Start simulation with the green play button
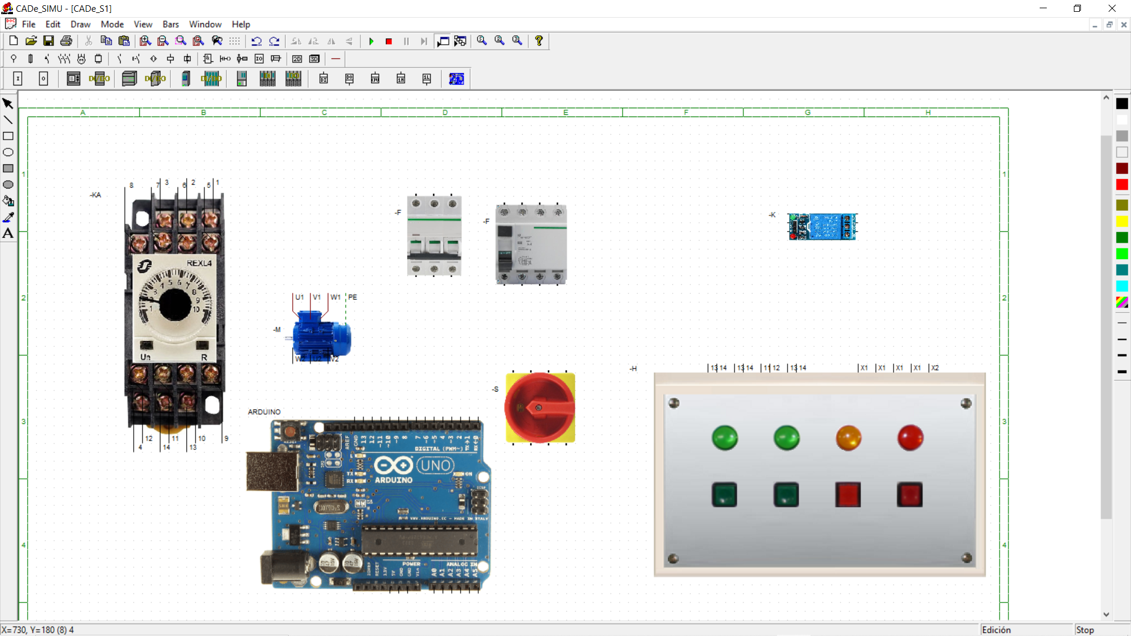 pos(371,41)
